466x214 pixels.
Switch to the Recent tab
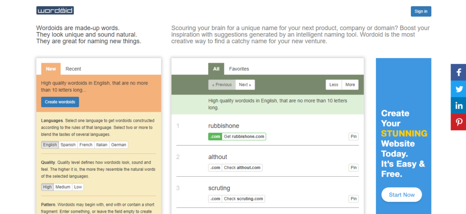(73, 69)
